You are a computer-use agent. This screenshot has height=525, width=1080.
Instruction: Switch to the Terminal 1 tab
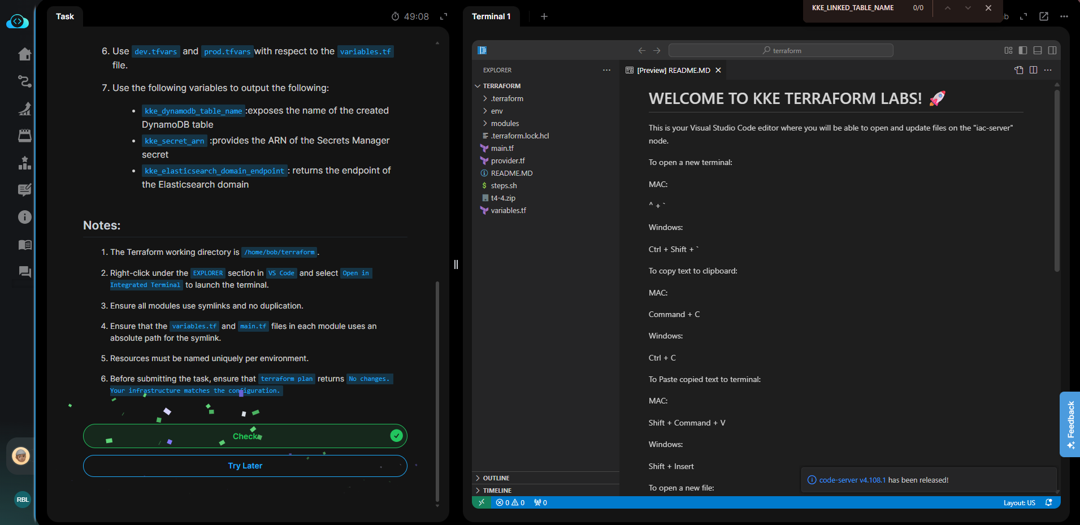(491, 16)
